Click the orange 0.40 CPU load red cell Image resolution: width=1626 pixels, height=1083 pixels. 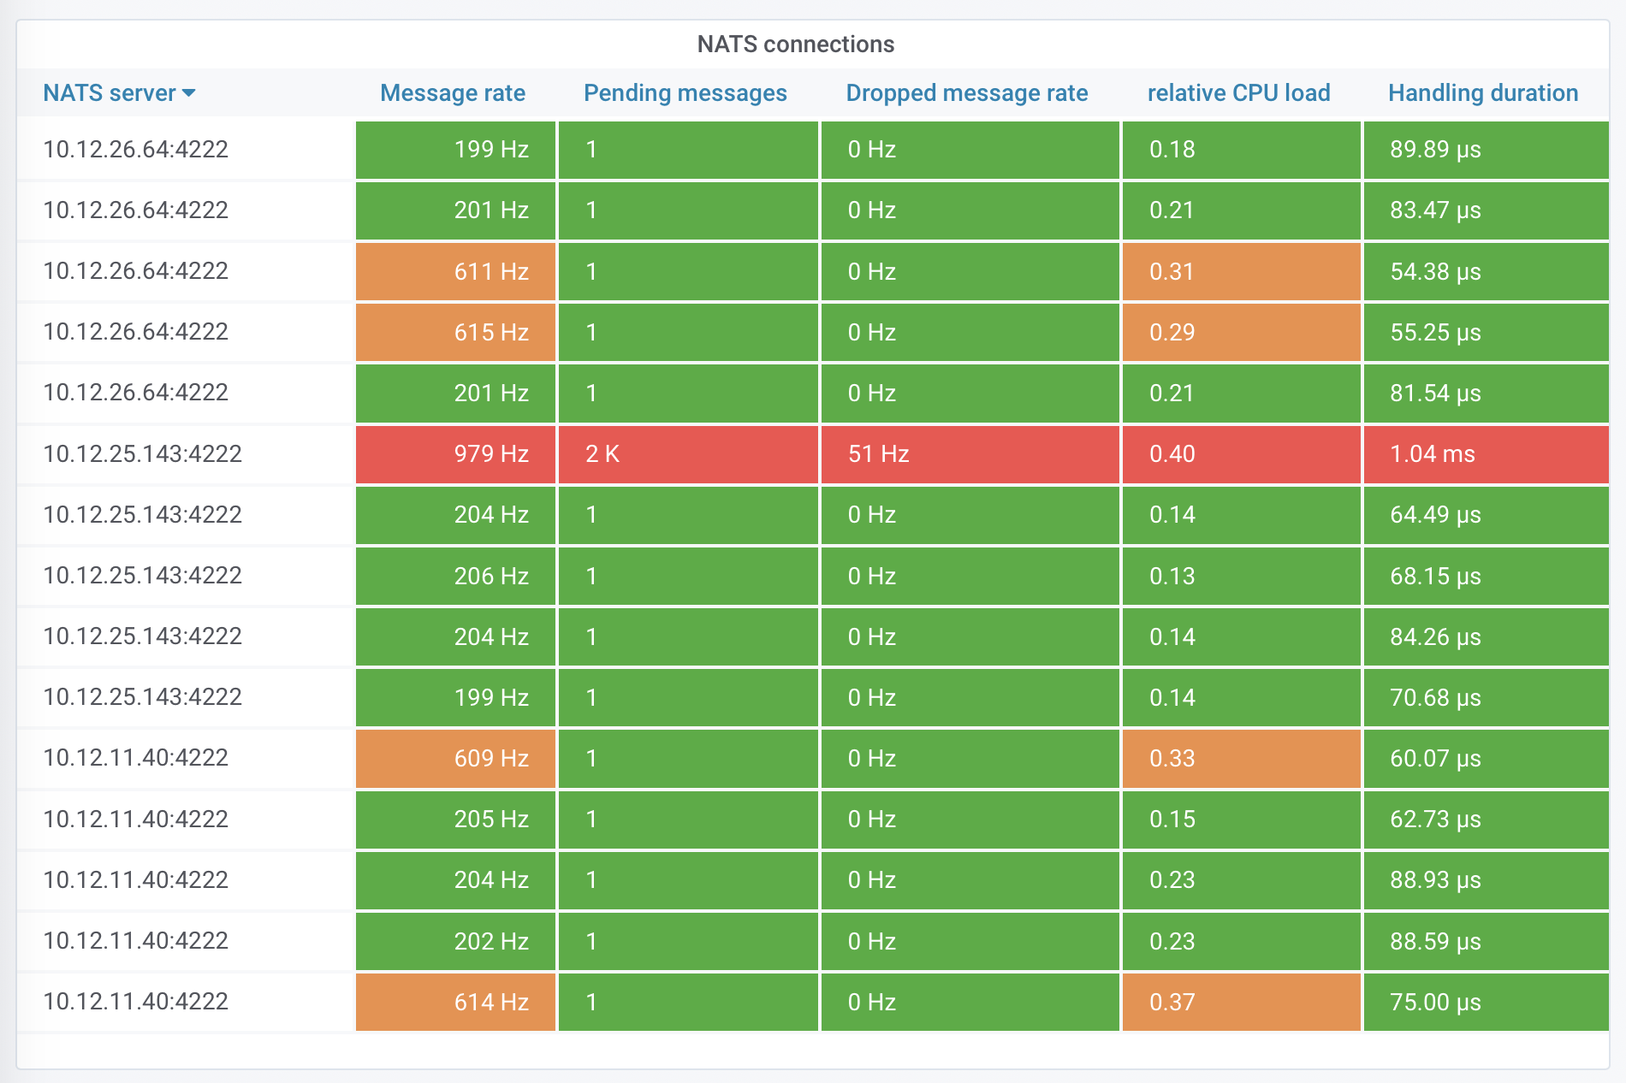[1239, 454]
